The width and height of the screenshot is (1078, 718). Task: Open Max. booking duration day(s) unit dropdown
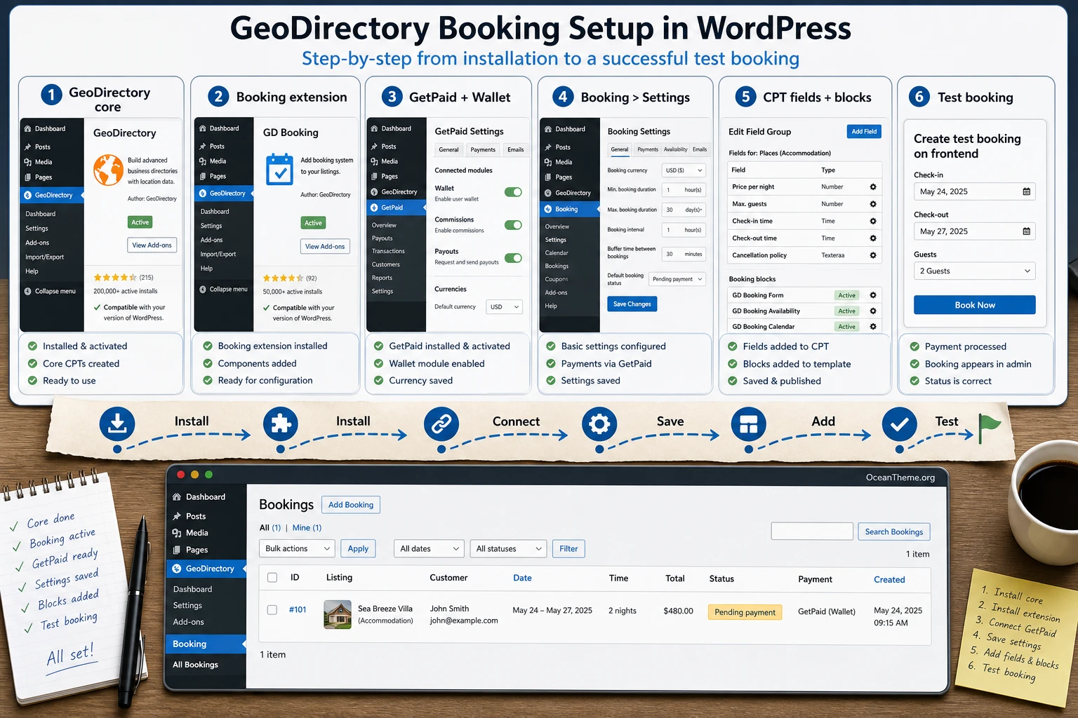693,210
